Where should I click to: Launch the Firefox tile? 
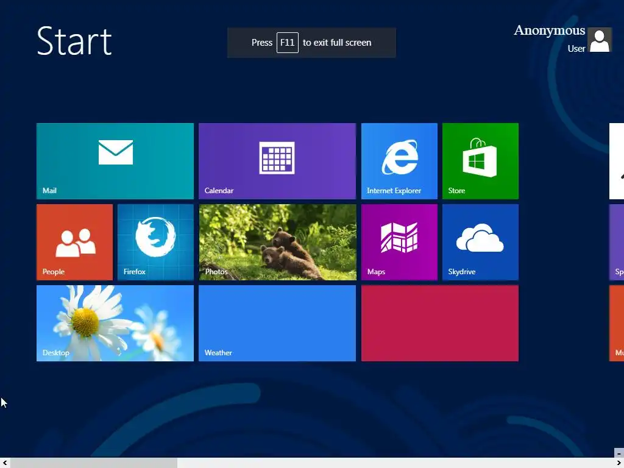click(155, 242)
